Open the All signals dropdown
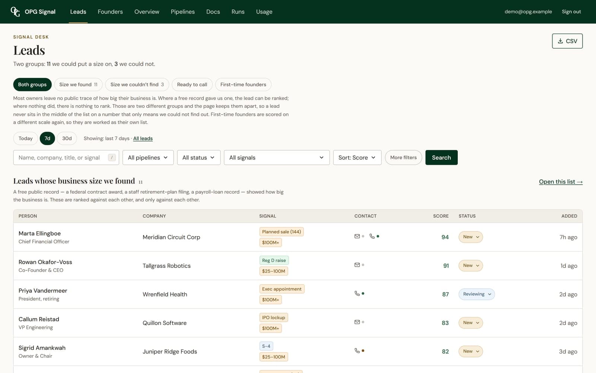Viewport: 596px width, 373px height. pyautogui.click(x=277, y=157)
